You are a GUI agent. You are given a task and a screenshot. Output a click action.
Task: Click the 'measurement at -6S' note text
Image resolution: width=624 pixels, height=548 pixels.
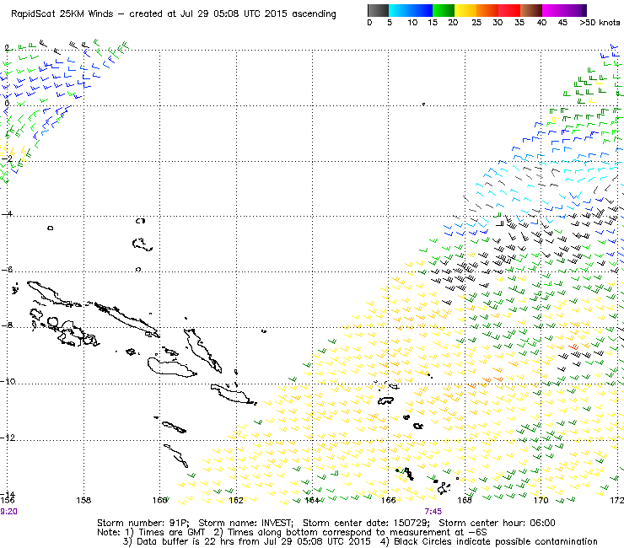click(x=438, y=532)
